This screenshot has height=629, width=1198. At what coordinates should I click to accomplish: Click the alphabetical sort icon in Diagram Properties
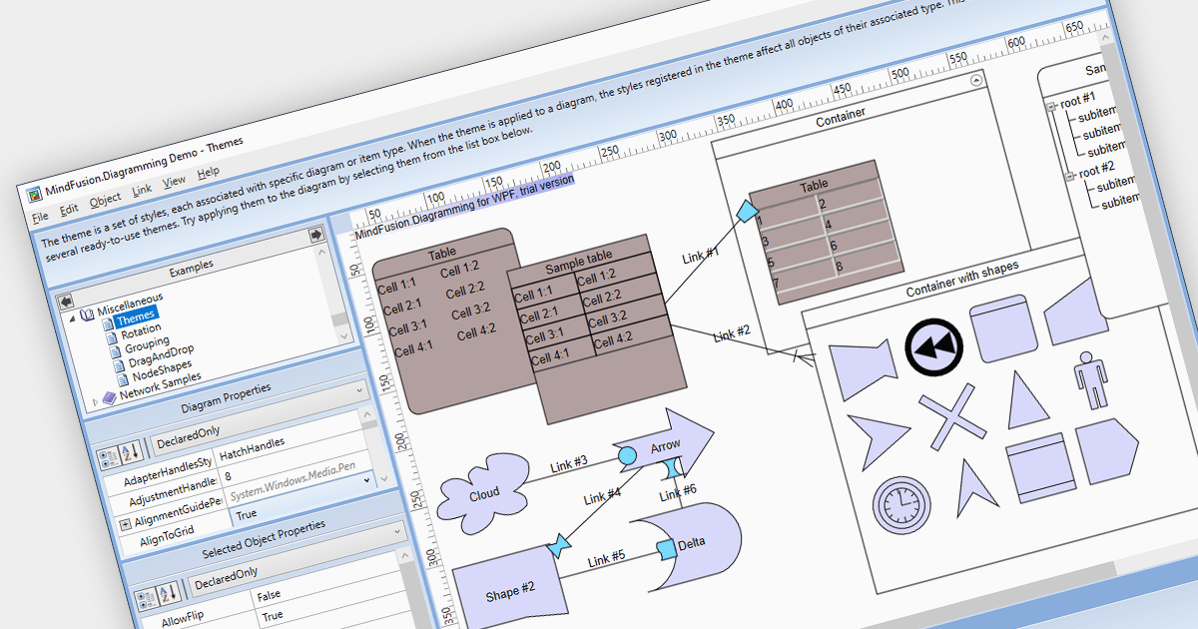[x=130, y=453]
